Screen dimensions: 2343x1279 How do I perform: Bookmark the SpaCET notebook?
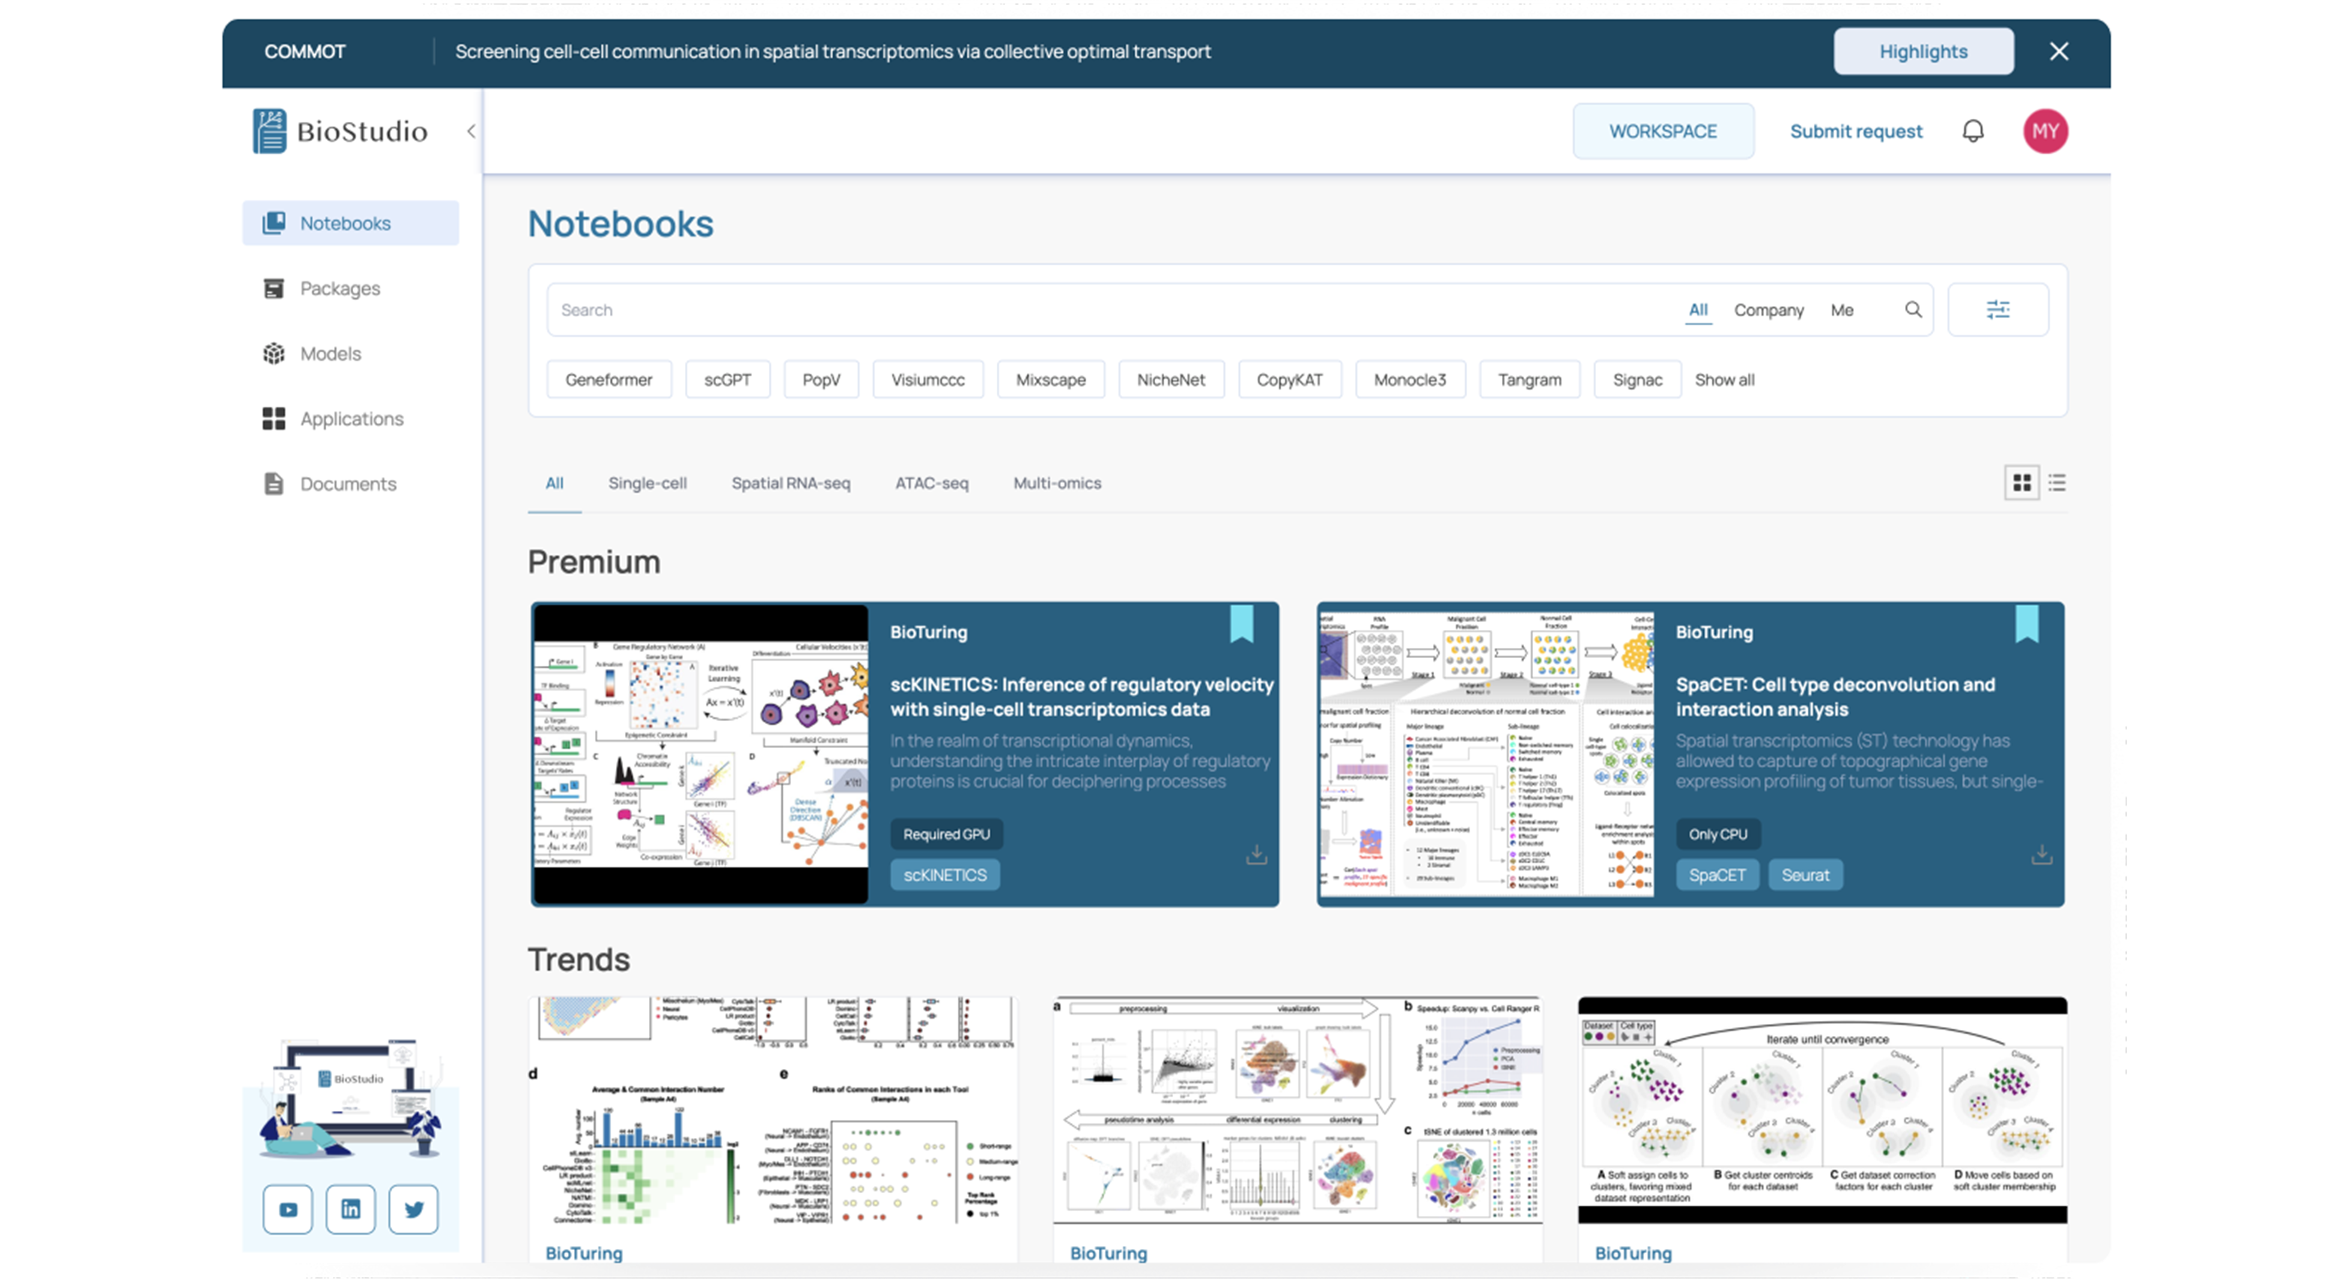[x=2026, y=624]
